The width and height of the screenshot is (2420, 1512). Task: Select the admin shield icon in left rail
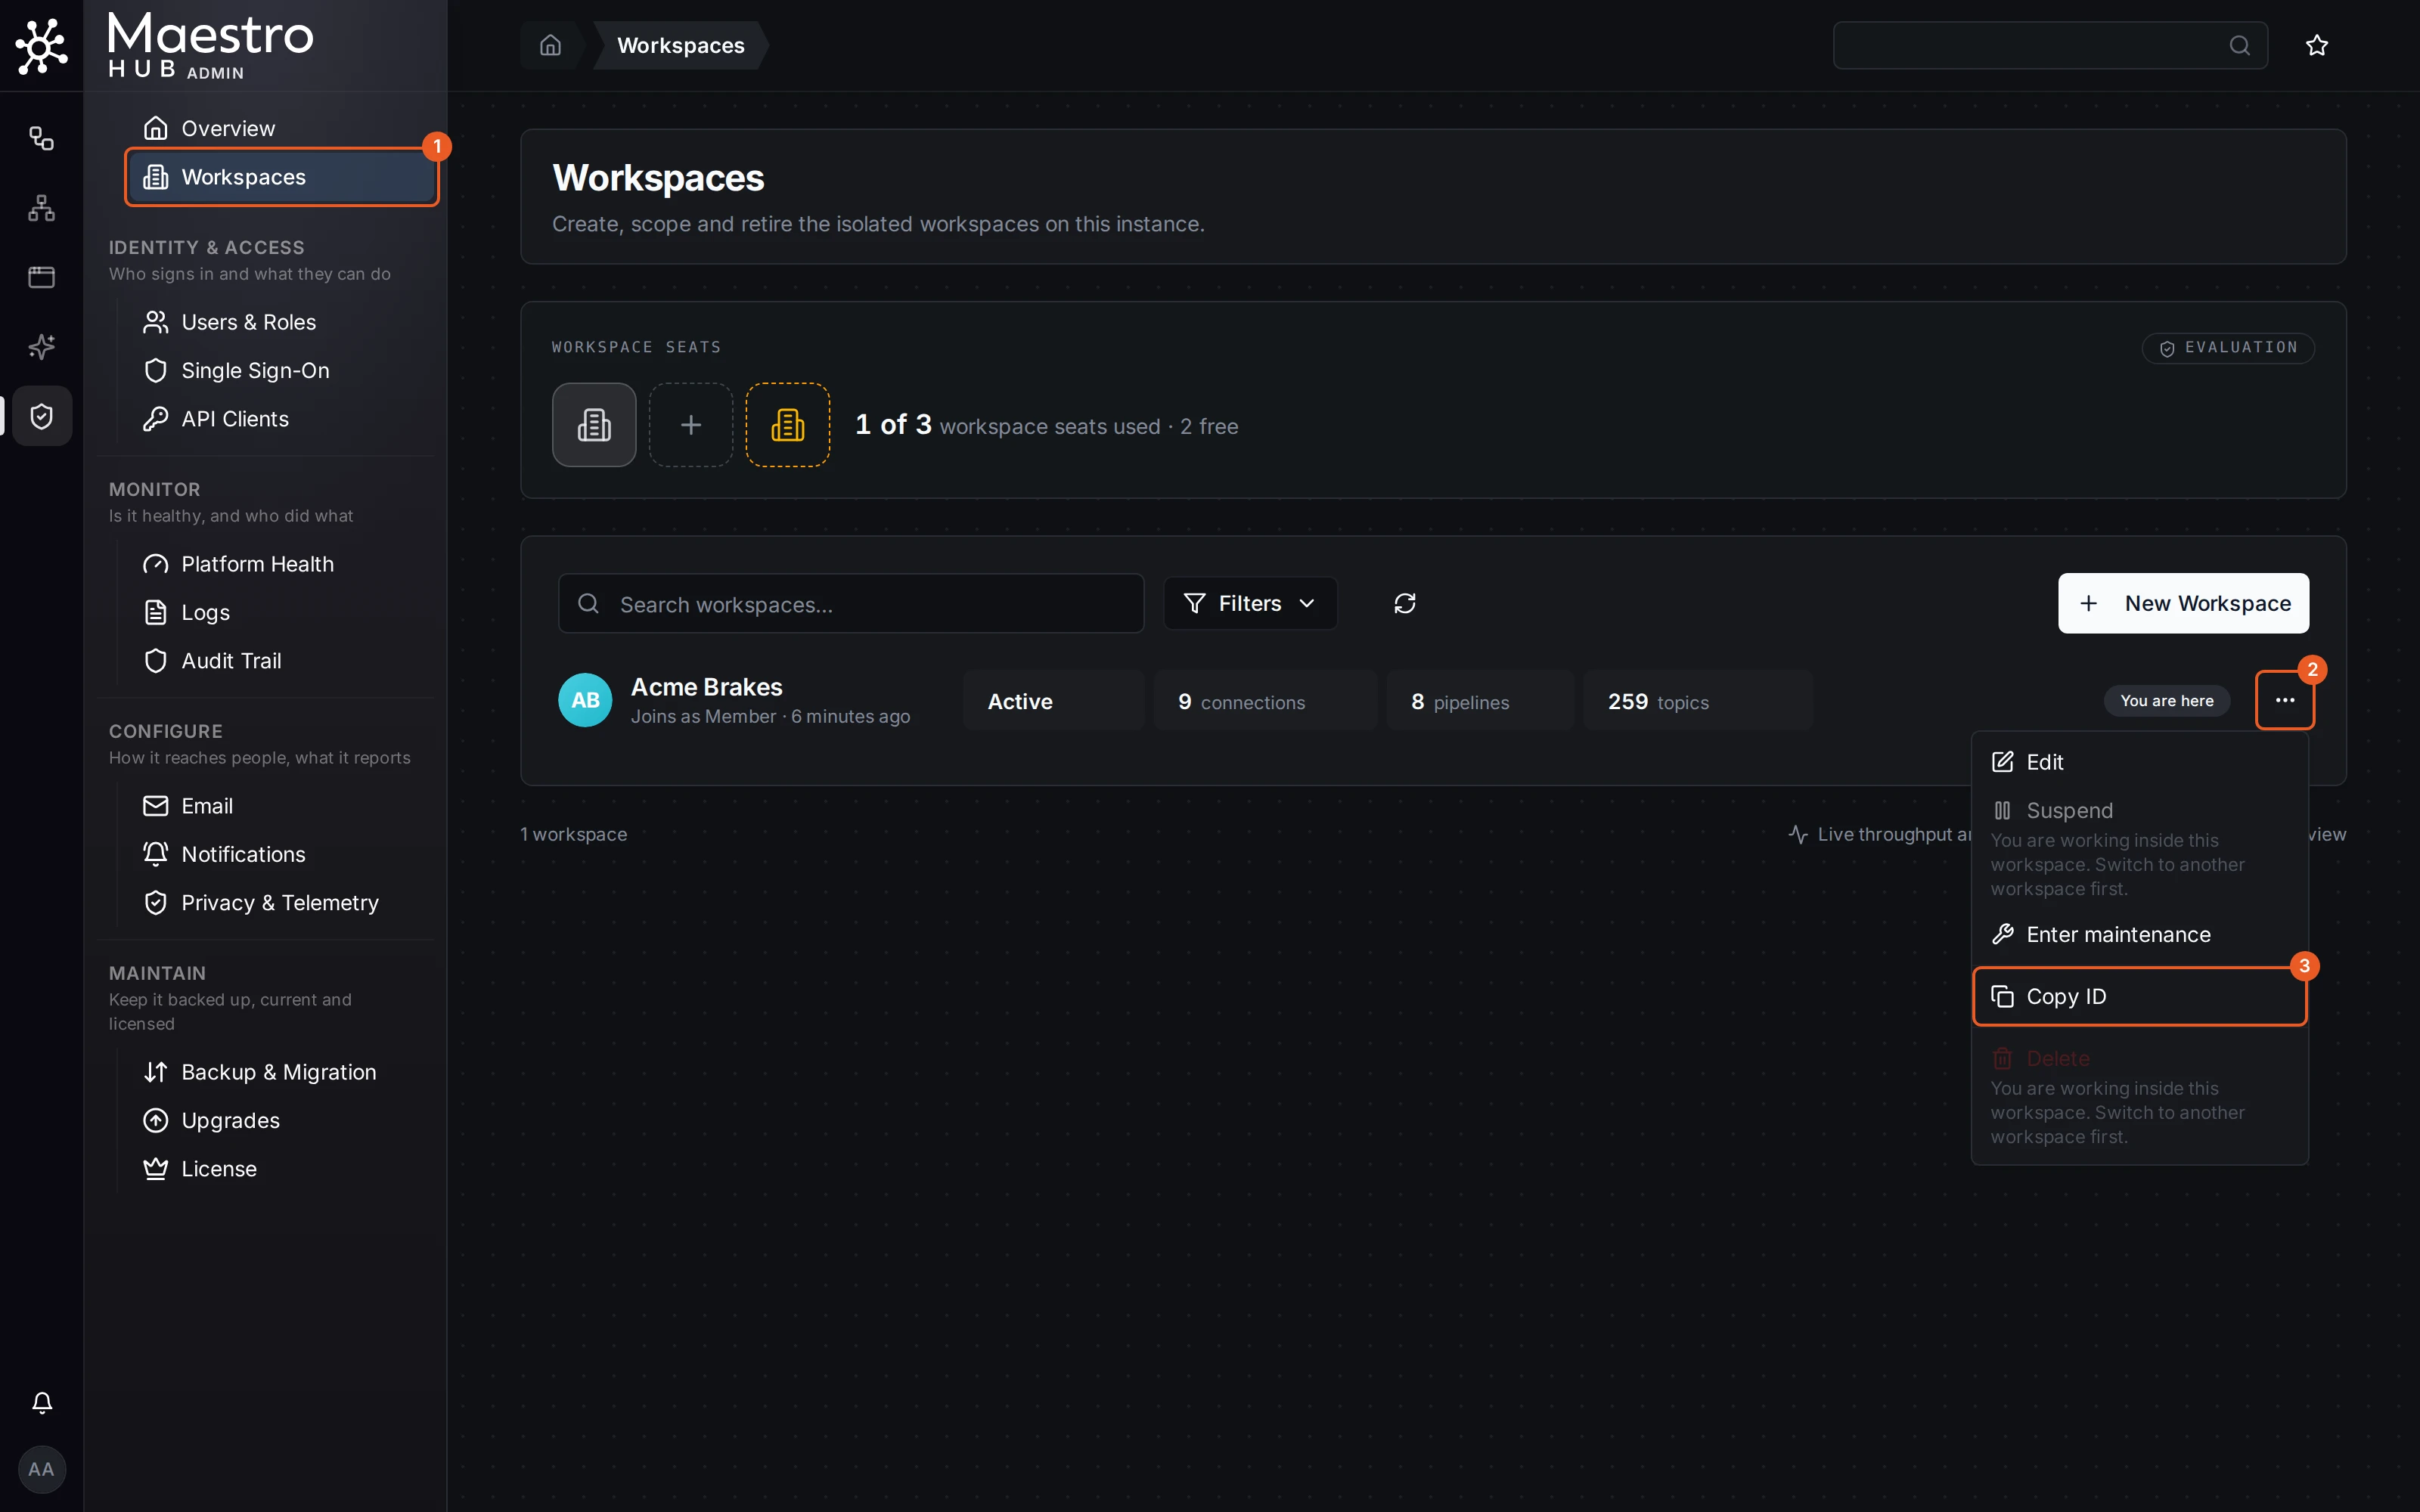pos(41,416)
